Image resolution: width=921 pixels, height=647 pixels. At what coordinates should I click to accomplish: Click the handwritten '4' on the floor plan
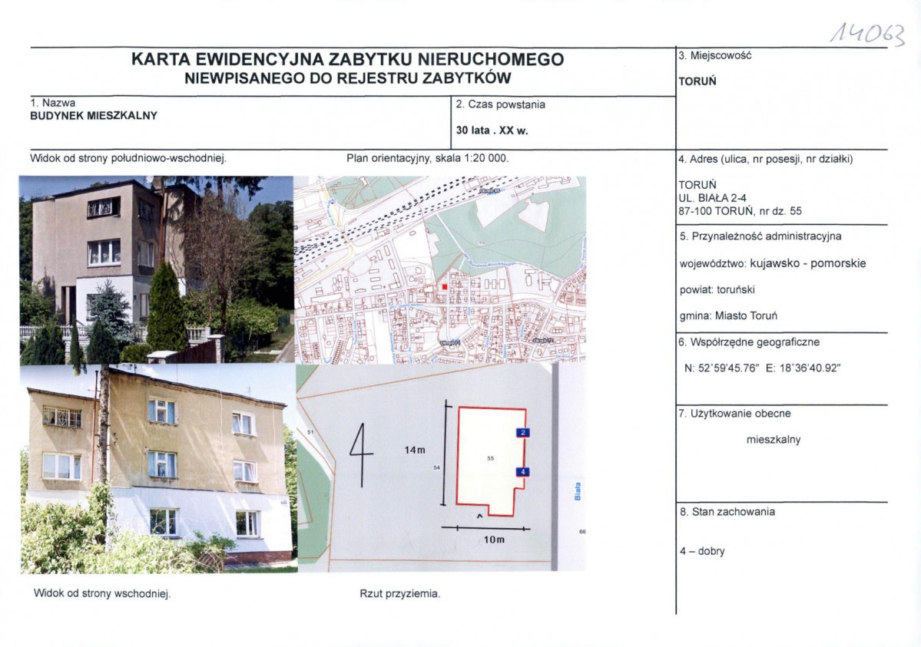[361, 455]
